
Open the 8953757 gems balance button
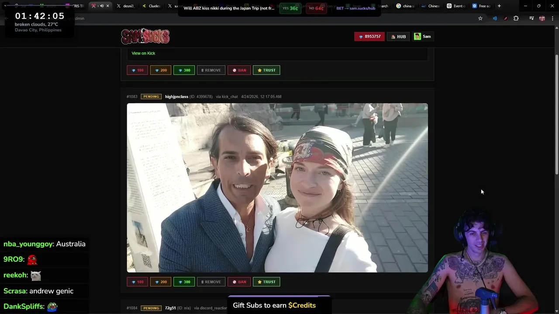tap(369, 37)
